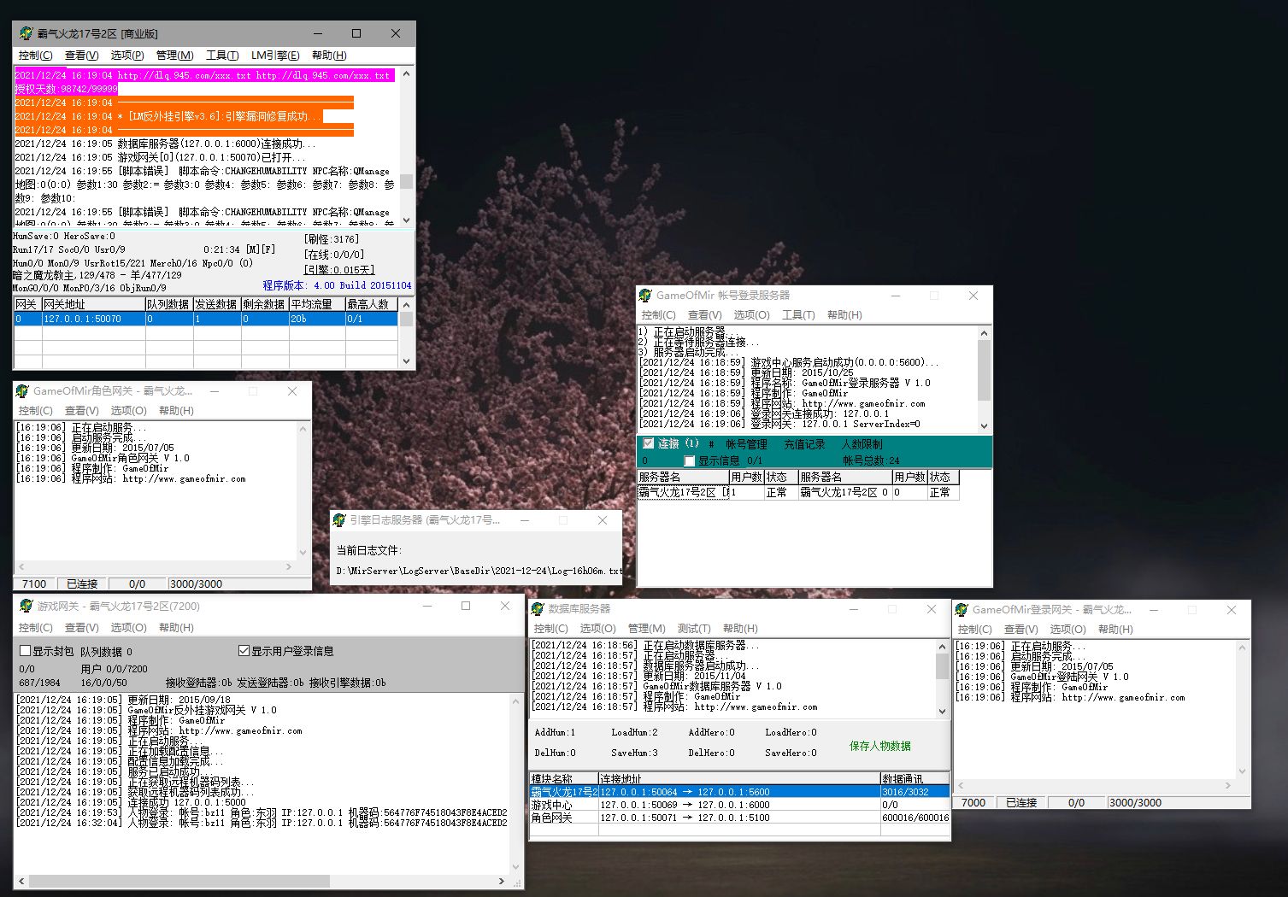Click the up arrow of the 网关 grid scrollbar

[406, 304]
